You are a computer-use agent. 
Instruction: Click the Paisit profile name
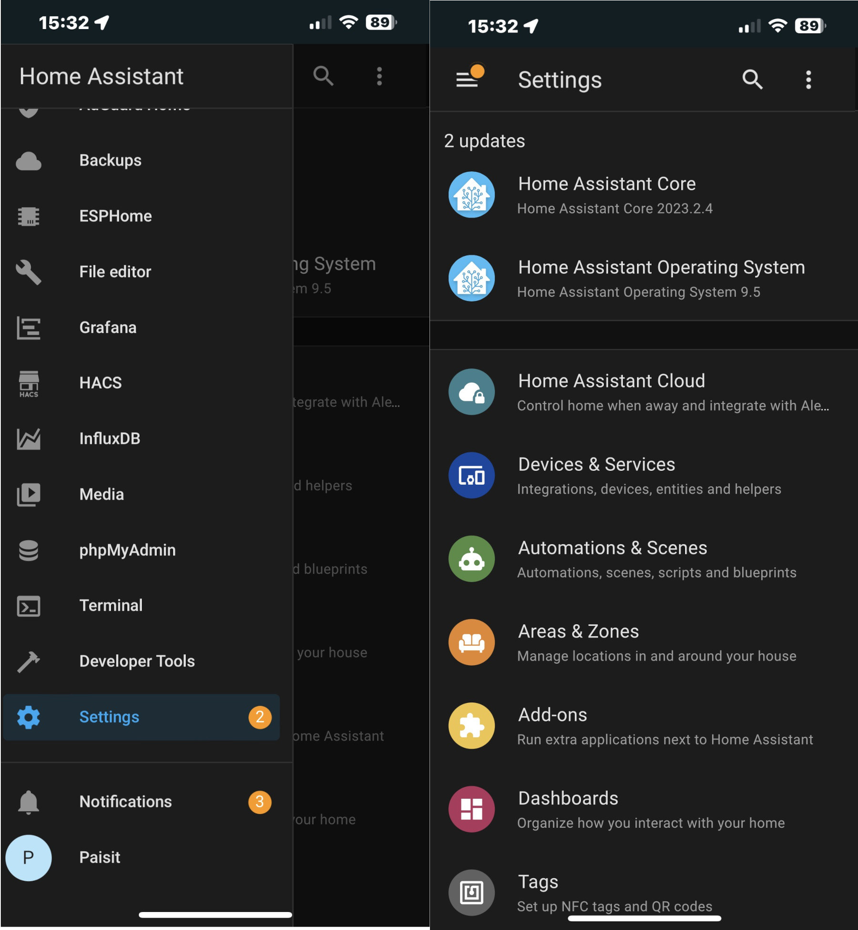pos(100,858)
